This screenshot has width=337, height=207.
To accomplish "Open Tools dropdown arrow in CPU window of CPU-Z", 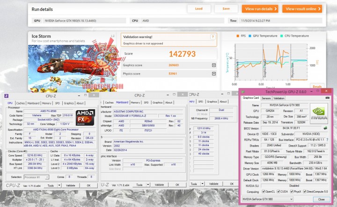I will (x=59, y=185).
